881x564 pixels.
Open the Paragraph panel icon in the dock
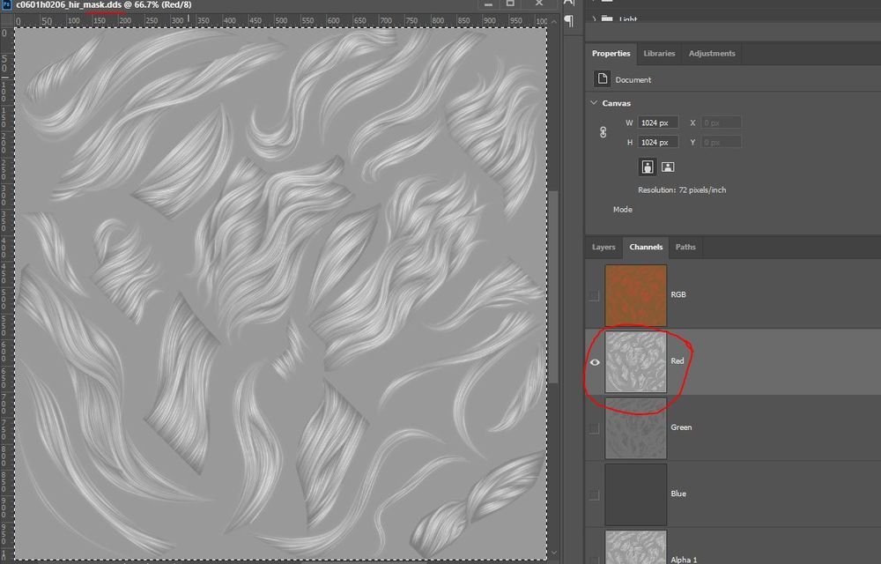pos(570,21)
